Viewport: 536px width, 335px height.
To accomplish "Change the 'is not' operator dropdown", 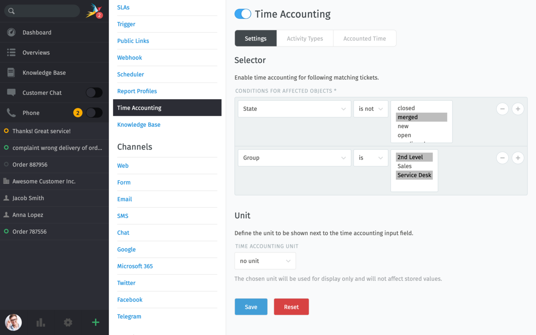I will tap(371, 109).
